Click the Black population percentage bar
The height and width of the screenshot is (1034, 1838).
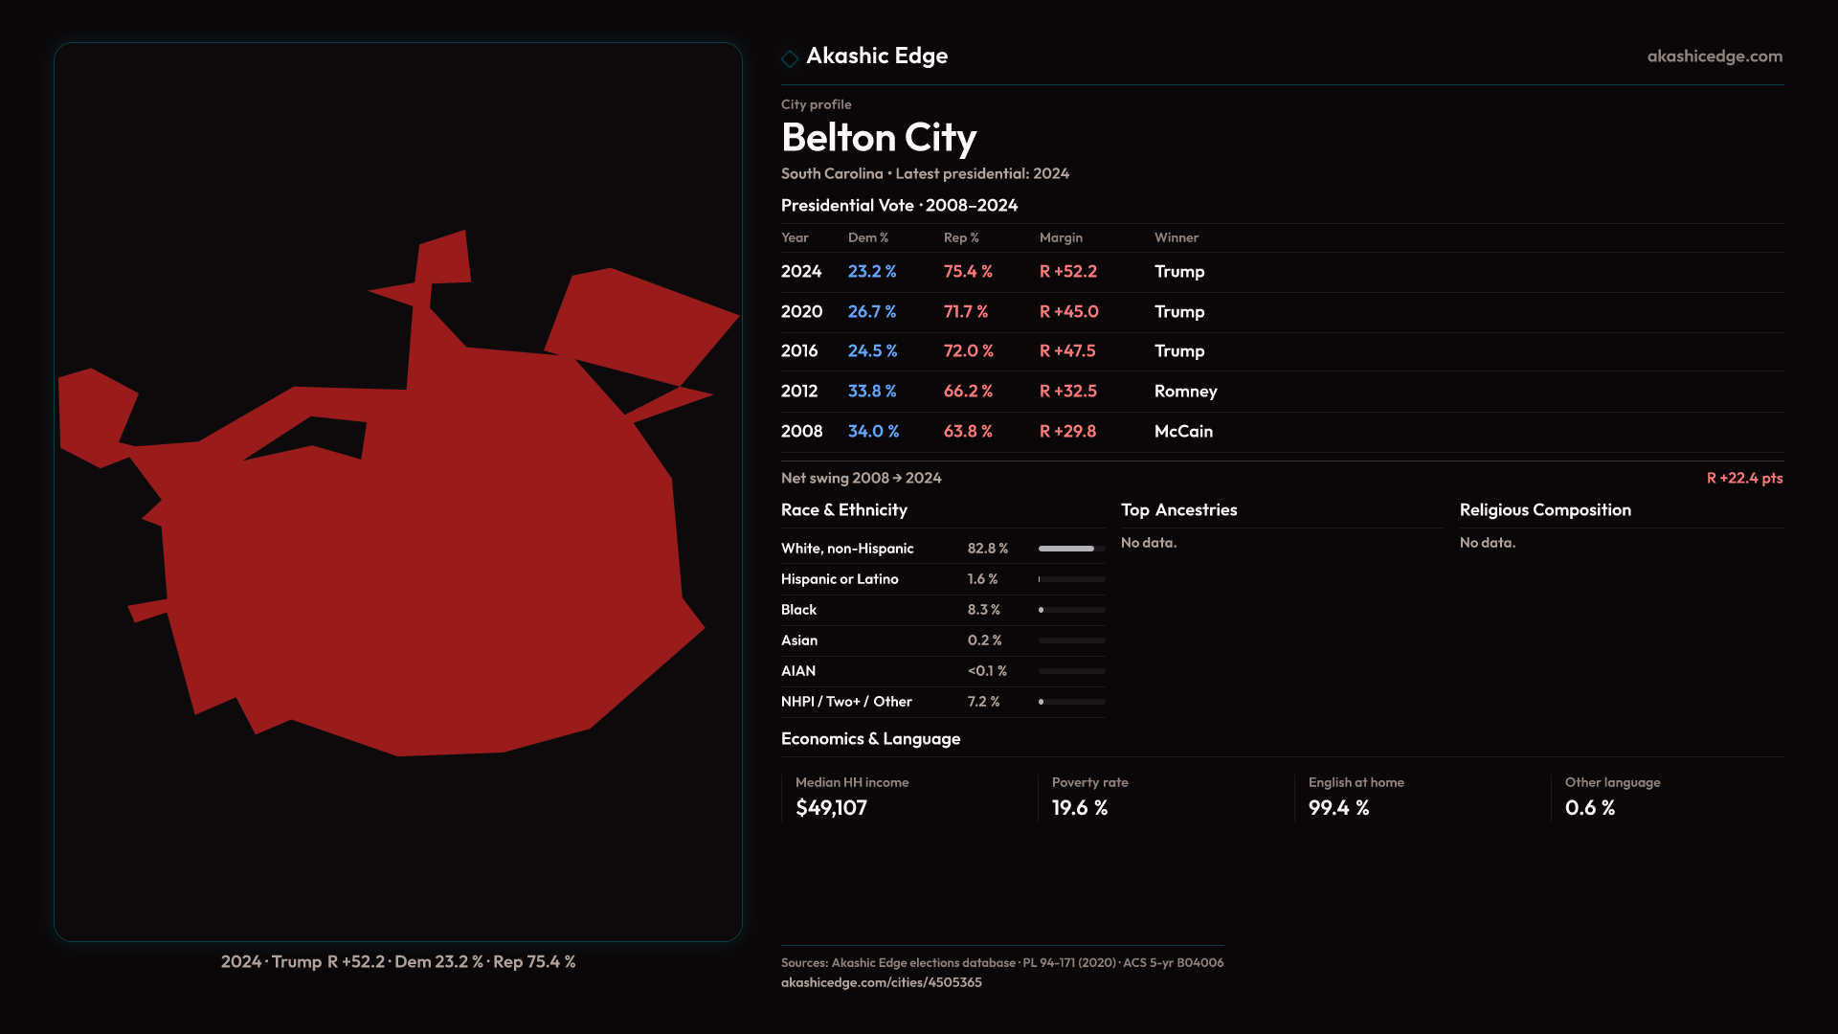1070,610
